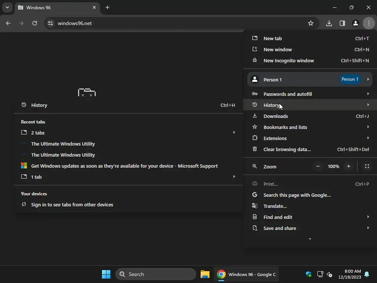Reopen first The Ultimate Windows Utility entry
This screenshot has height=283, width=377.
[128, 144]
